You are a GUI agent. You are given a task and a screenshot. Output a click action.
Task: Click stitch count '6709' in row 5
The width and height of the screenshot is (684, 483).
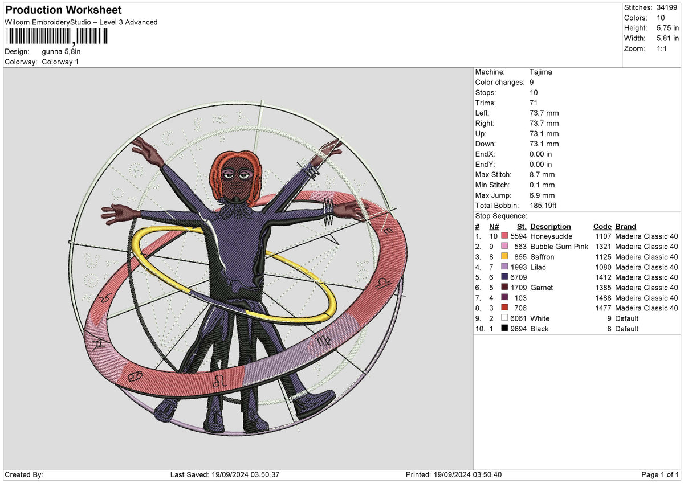[x=518, y=277]
